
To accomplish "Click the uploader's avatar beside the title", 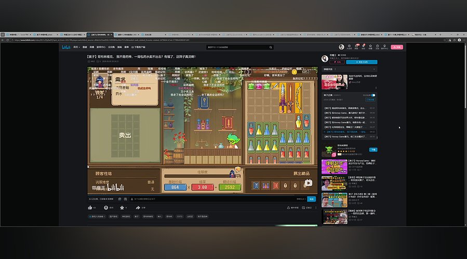I will click(x=325, y=59).
